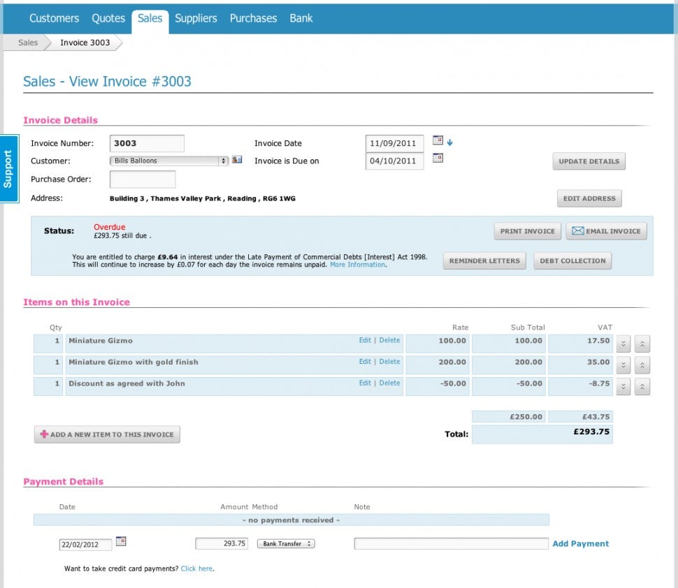Open the Customers tab
The image size is (678, 588).
pyautogui.click(x=54, y=18)
